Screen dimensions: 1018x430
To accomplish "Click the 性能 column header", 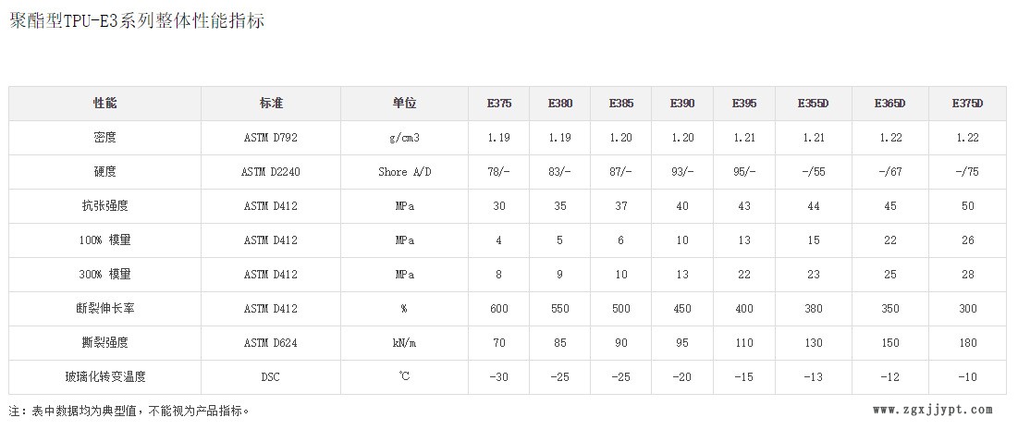I will 105,103.
